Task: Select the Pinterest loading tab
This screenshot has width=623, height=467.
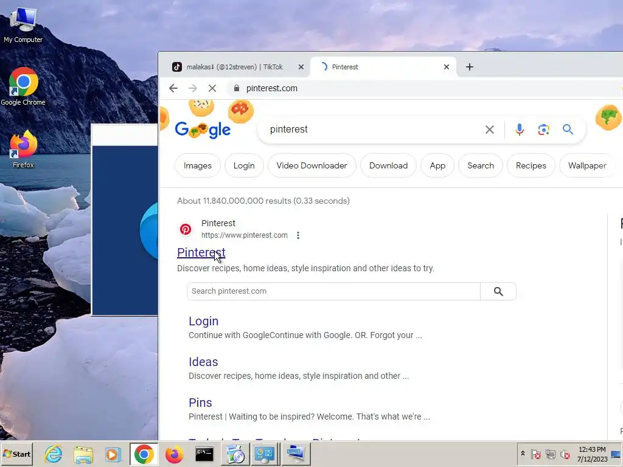Action: click(x=383, y=67)
